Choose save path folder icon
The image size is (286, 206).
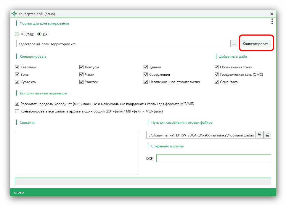pos(260,135)
